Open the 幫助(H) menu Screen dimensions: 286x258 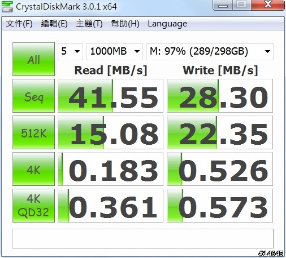click(125, 24)
